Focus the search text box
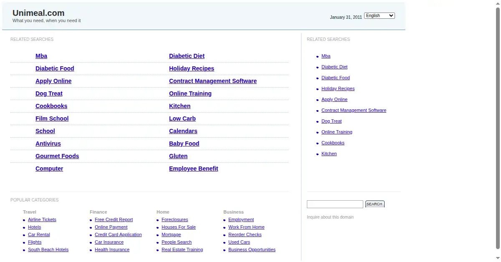The height and width of the screenshot is (262, 501). pyautogui.click(x=335, y=204)
